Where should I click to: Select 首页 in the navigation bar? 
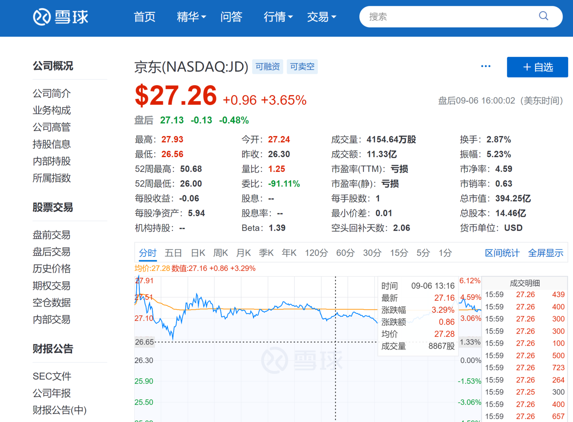click(144, 17)
